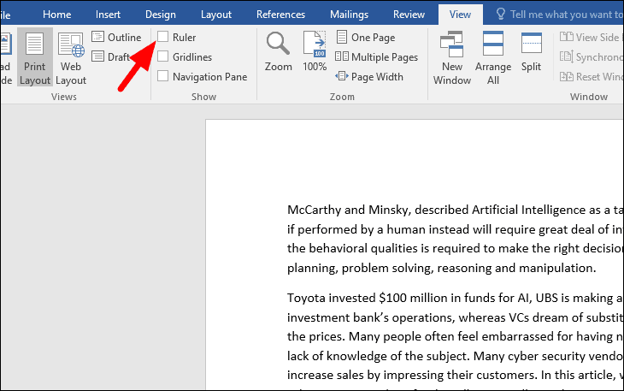Select the View tab
Image resolution: width=624 pixels, height=391 pixels.
coord(461,15)
